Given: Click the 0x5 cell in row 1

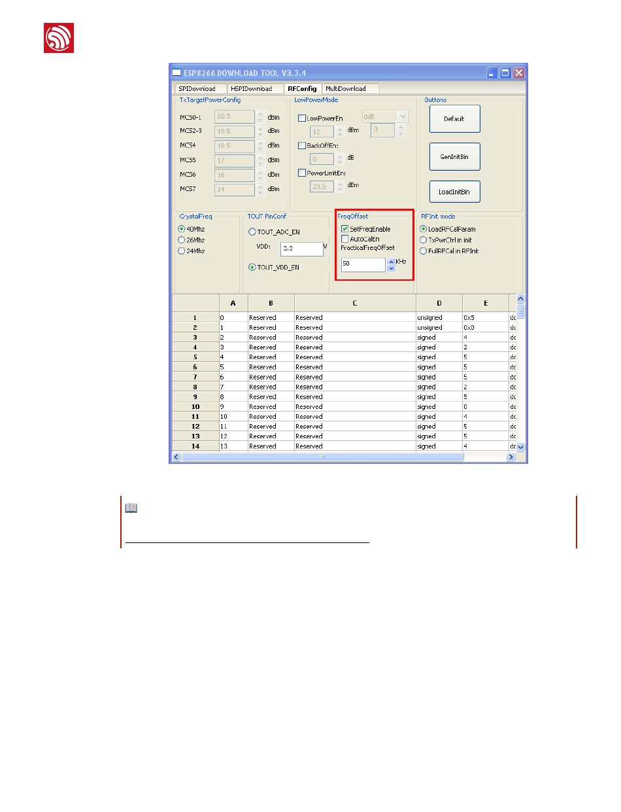Looking at the screenshot, I should [x=486, y=317].
